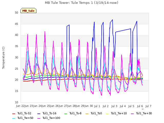Image resolution: width=164 pixels, height=123 pixels.
Task: Click the Jul 6 x-axis tick label
Action: [140, 106]
